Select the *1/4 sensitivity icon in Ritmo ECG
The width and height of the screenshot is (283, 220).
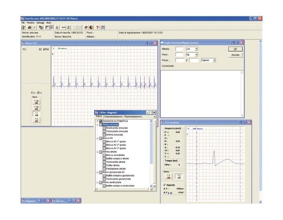coord(36,102)
